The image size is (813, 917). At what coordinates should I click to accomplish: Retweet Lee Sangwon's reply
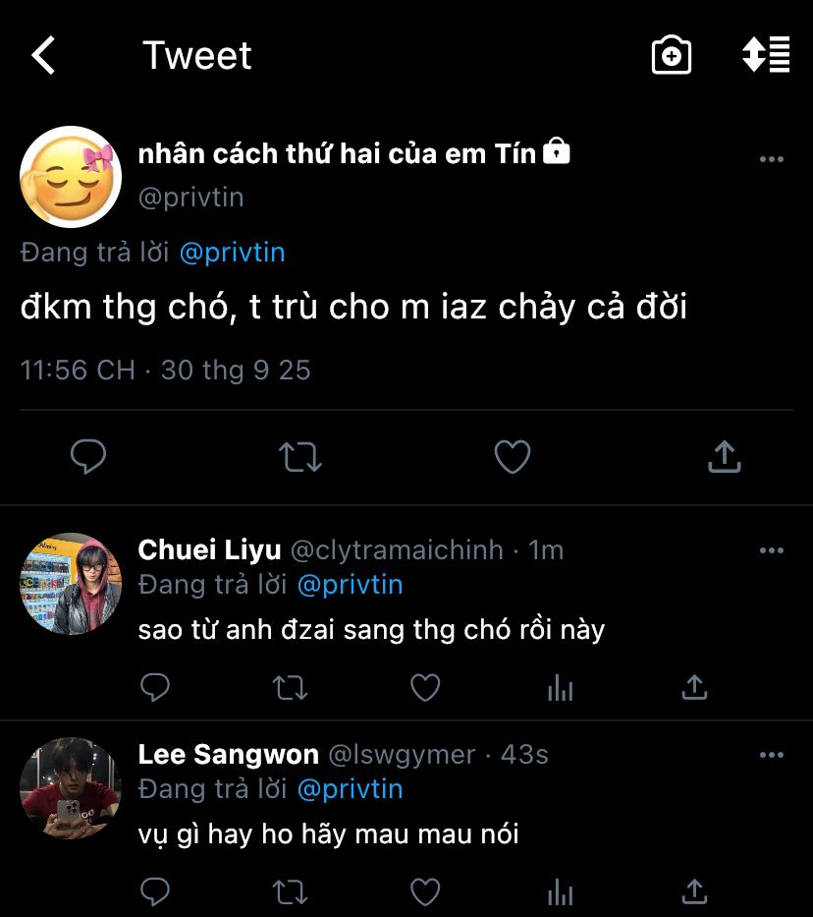pos(290,891)
